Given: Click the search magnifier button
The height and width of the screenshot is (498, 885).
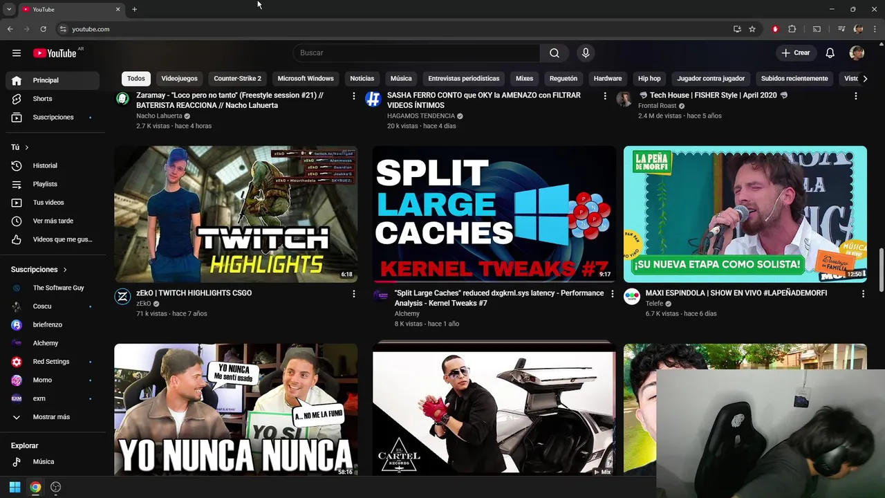Looking at the screenshot, I should [555, 53].
